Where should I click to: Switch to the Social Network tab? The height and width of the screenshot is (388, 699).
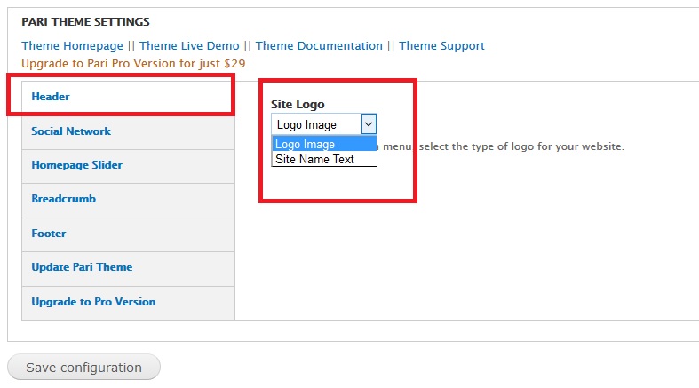[71, 131]
